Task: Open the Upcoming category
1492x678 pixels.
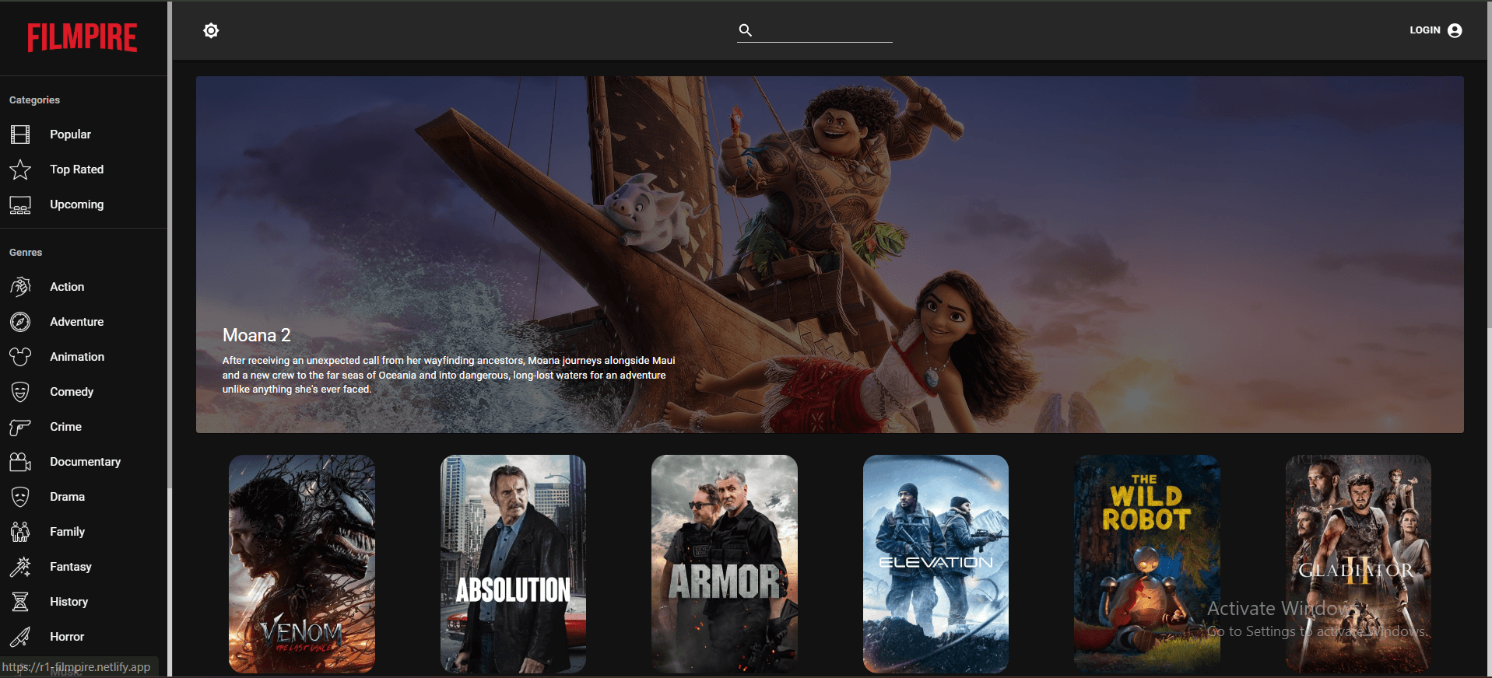Action: coord(83,204)
